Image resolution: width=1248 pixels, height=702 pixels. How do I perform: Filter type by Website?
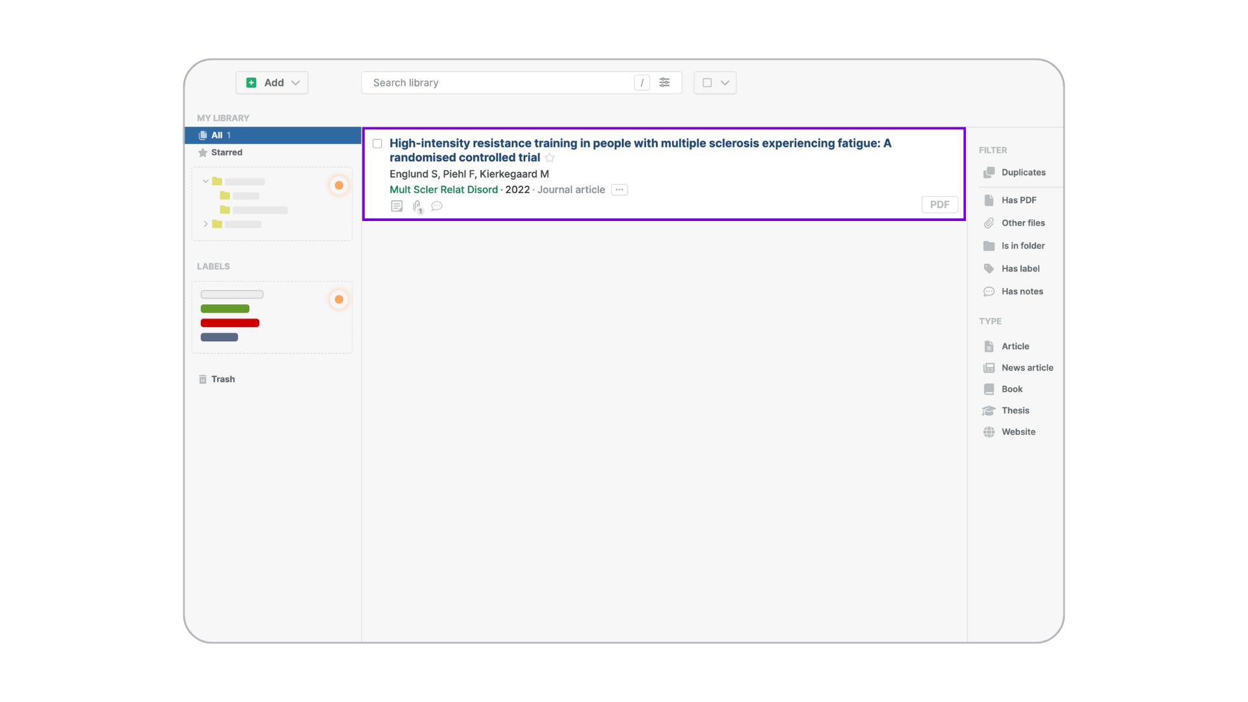click(x=1009, y=432)
